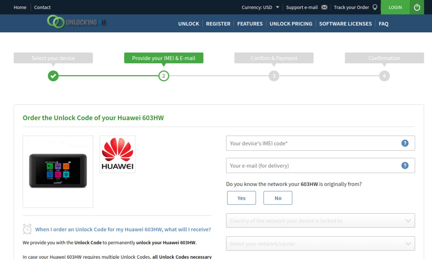Image resolution: width=432 pixels, height=259 pixels.
Task: Click the Confirmation step label
Action: point(384,58)
